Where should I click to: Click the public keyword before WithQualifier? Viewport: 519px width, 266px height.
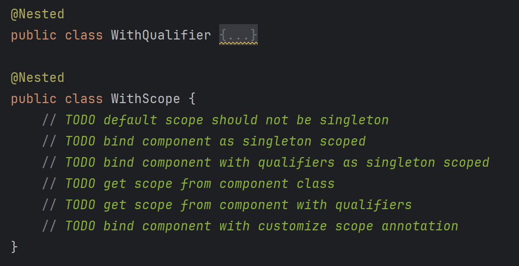[33, 35]
